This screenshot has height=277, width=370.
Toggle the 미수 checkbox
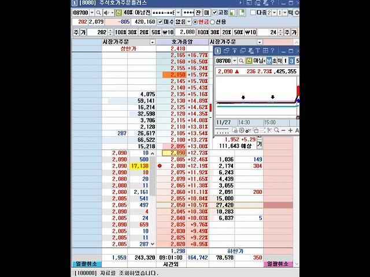click(160, 22)
